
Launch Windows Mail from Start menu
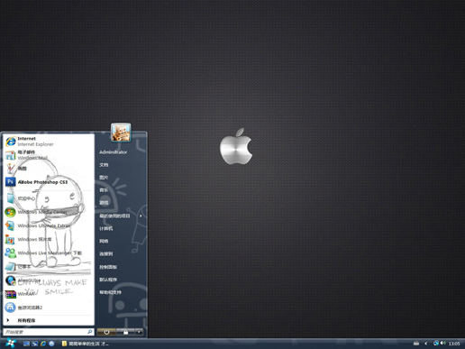49,155
